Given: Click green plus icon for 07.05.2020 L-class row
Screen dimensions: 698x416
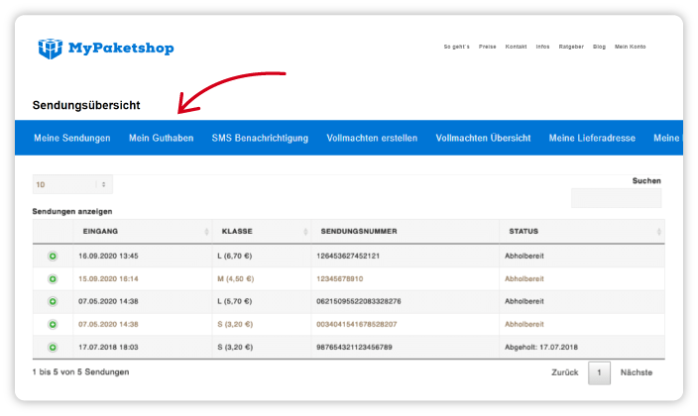Looking at the screenshot, I should click(x=53, y=301).
